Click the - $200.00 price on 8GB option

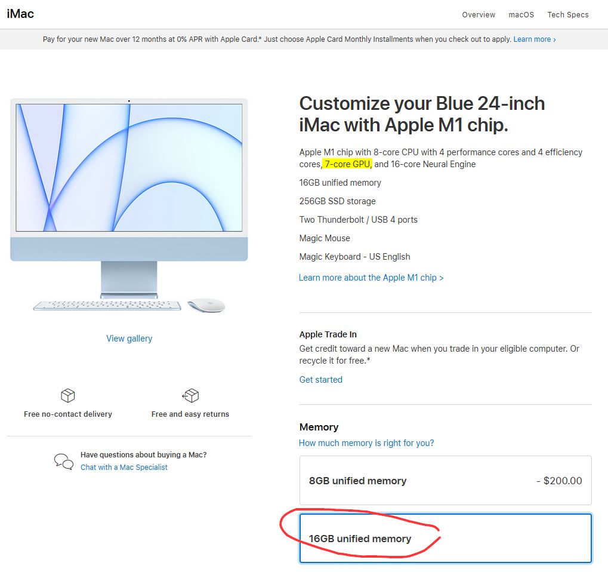click(559, 481)
